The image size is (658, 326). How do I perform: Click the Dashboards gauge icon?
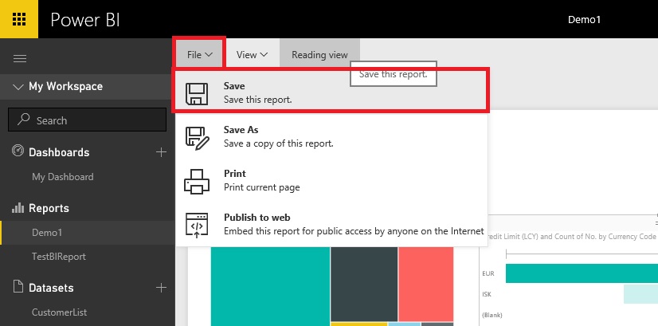point(18,151)
